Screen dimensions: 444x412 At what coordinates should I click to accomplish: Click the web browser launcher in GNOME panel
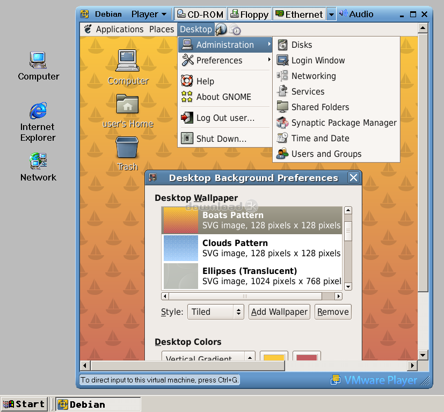coord(221,29)
